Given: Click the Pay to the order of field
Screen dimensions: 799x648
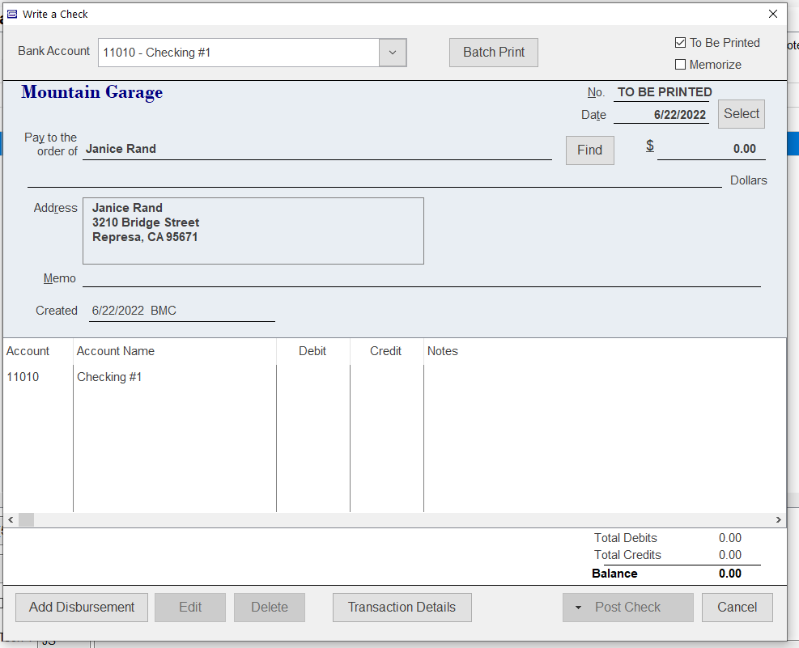Looking at the screenshot, I should pyautogui.click(x=316, y=150).
